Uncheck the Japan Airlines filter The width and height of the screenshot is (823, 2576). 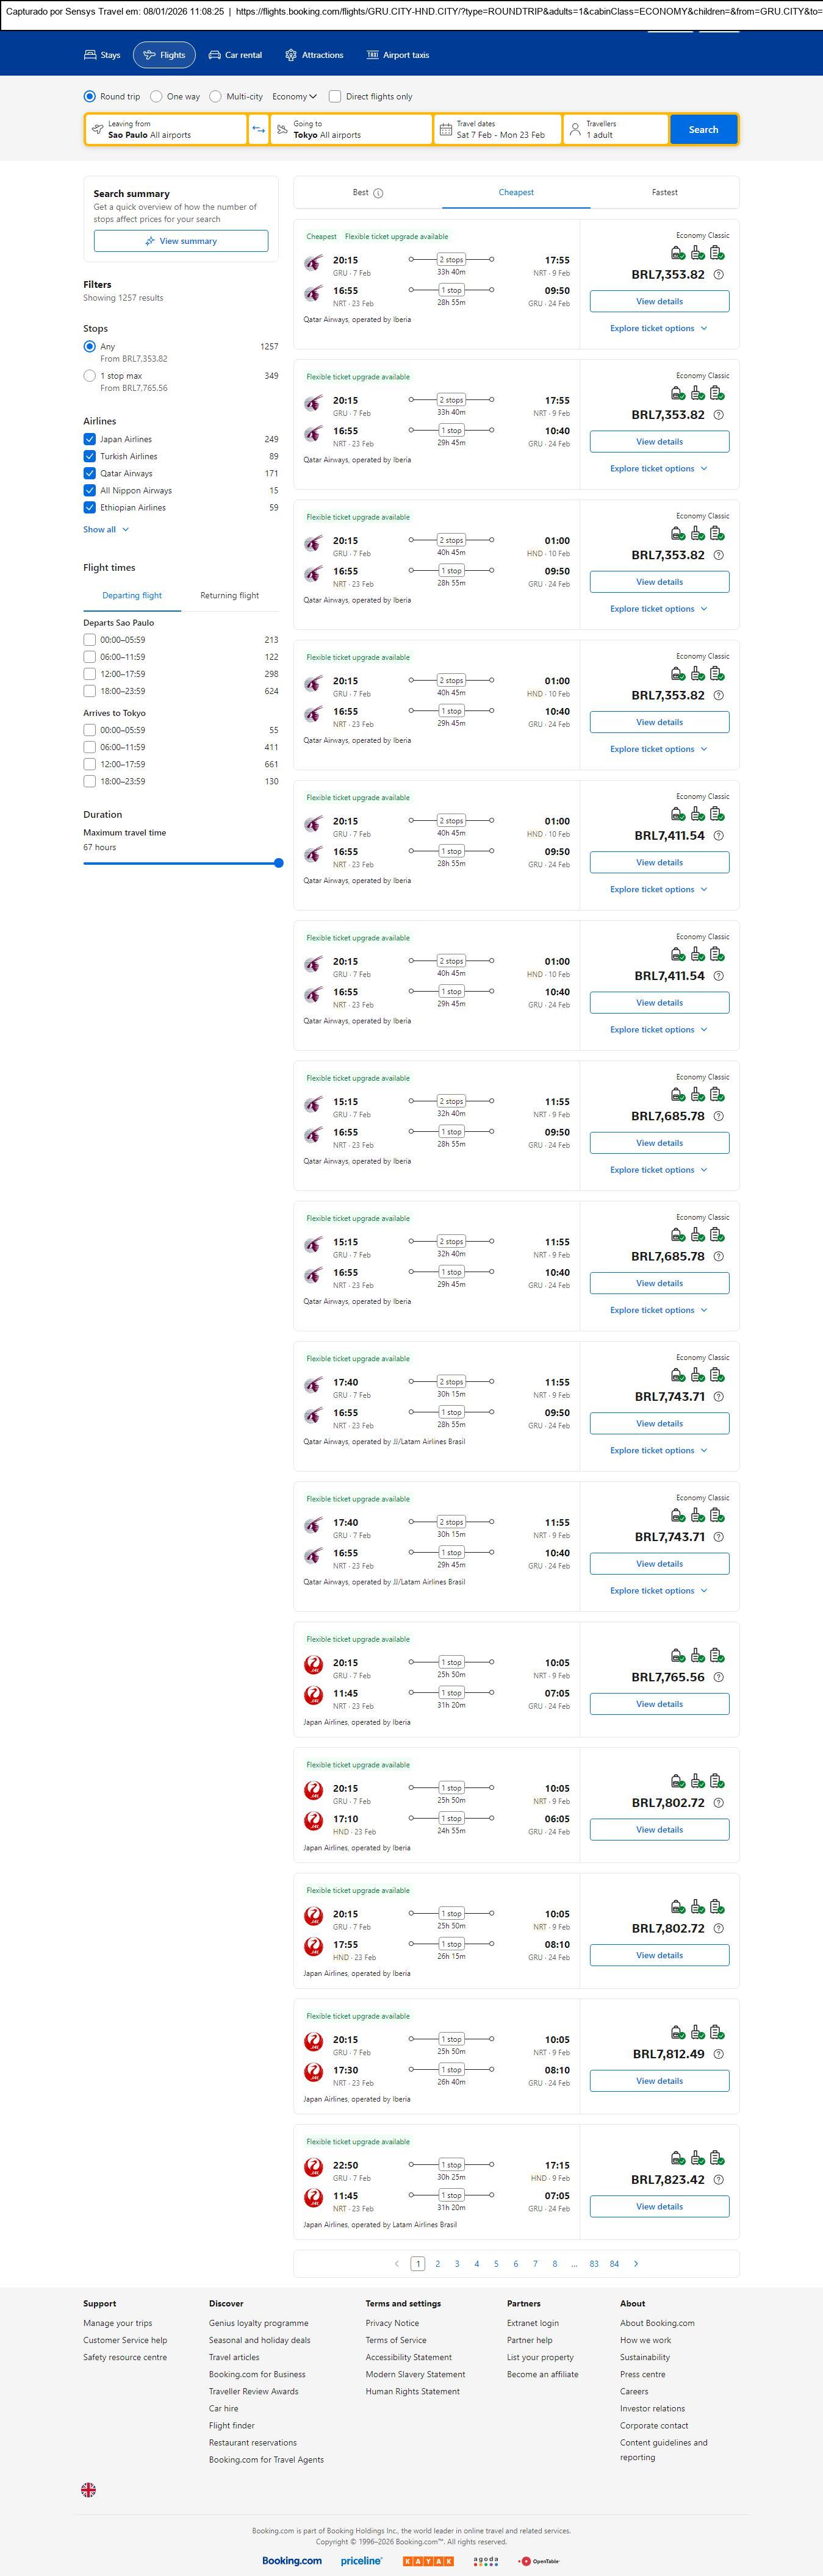click(x=90, y=439)
